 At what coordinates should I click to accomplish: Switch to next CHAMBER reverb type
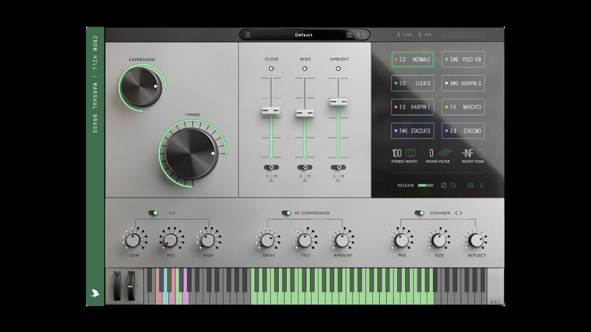click(x=461, y=213)
